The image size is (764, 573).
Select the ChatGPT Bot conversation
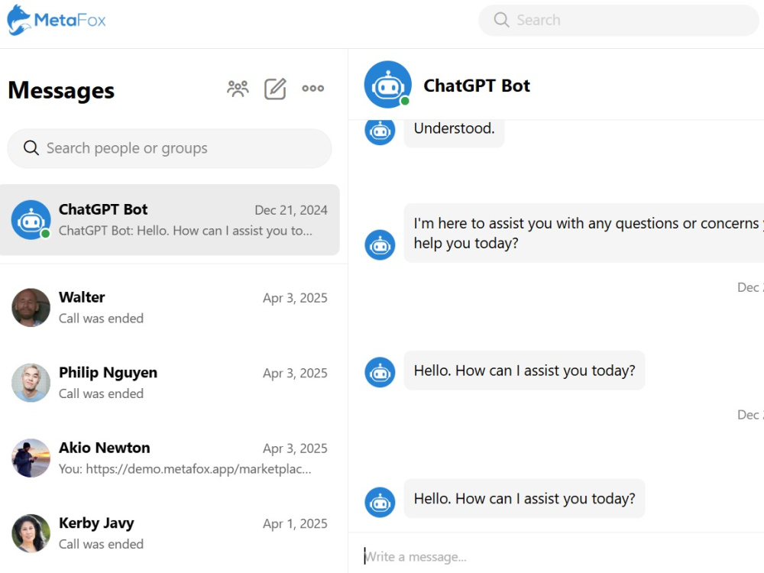tap(170, 220)
